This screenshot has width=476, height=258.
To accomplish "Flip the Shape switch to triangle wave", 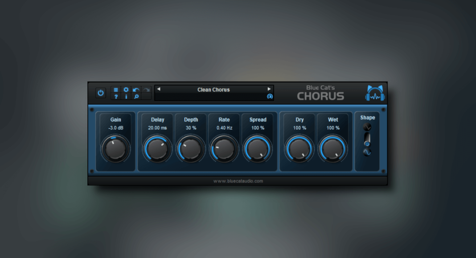I will pyautogui.click(x=368, y=127).
